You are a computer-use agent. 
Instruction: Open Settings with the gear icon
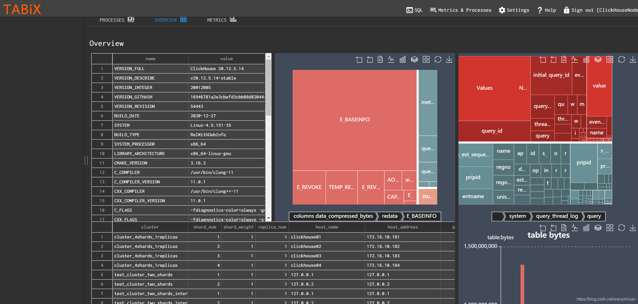point(514,10)
